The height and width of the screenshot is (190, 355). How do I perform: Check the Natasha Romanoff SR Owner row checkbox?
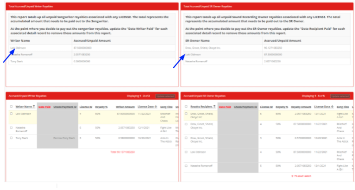tap(186, 166)
